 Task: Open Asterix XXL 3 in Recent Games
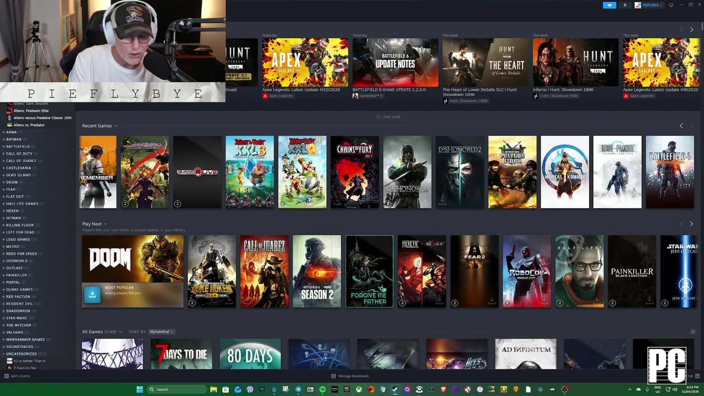click(x=250, y=172)
